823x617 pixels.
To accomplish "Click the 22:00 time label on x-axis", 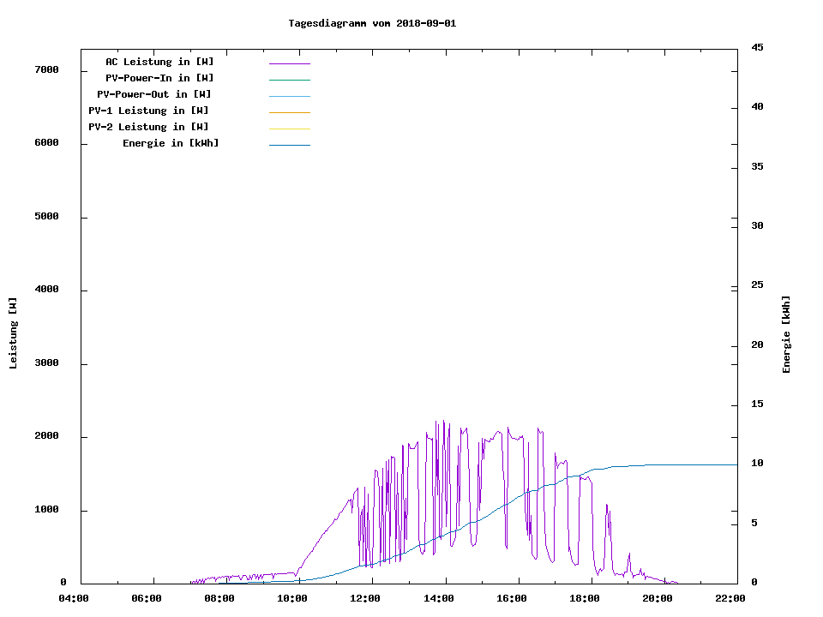I will [x=730, y=598].
